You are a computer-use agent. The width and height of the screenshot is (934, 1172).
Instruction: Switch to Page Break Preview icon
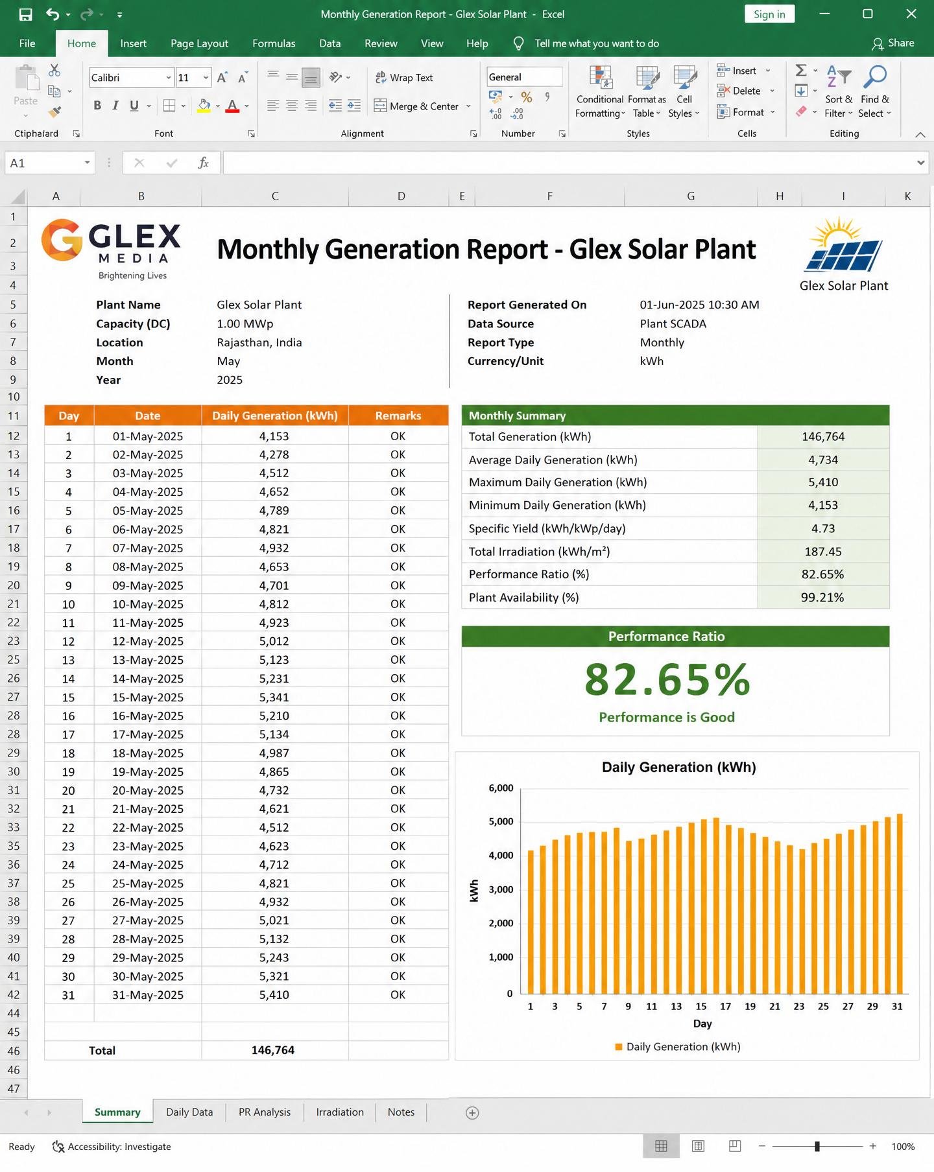[735, 1147]
